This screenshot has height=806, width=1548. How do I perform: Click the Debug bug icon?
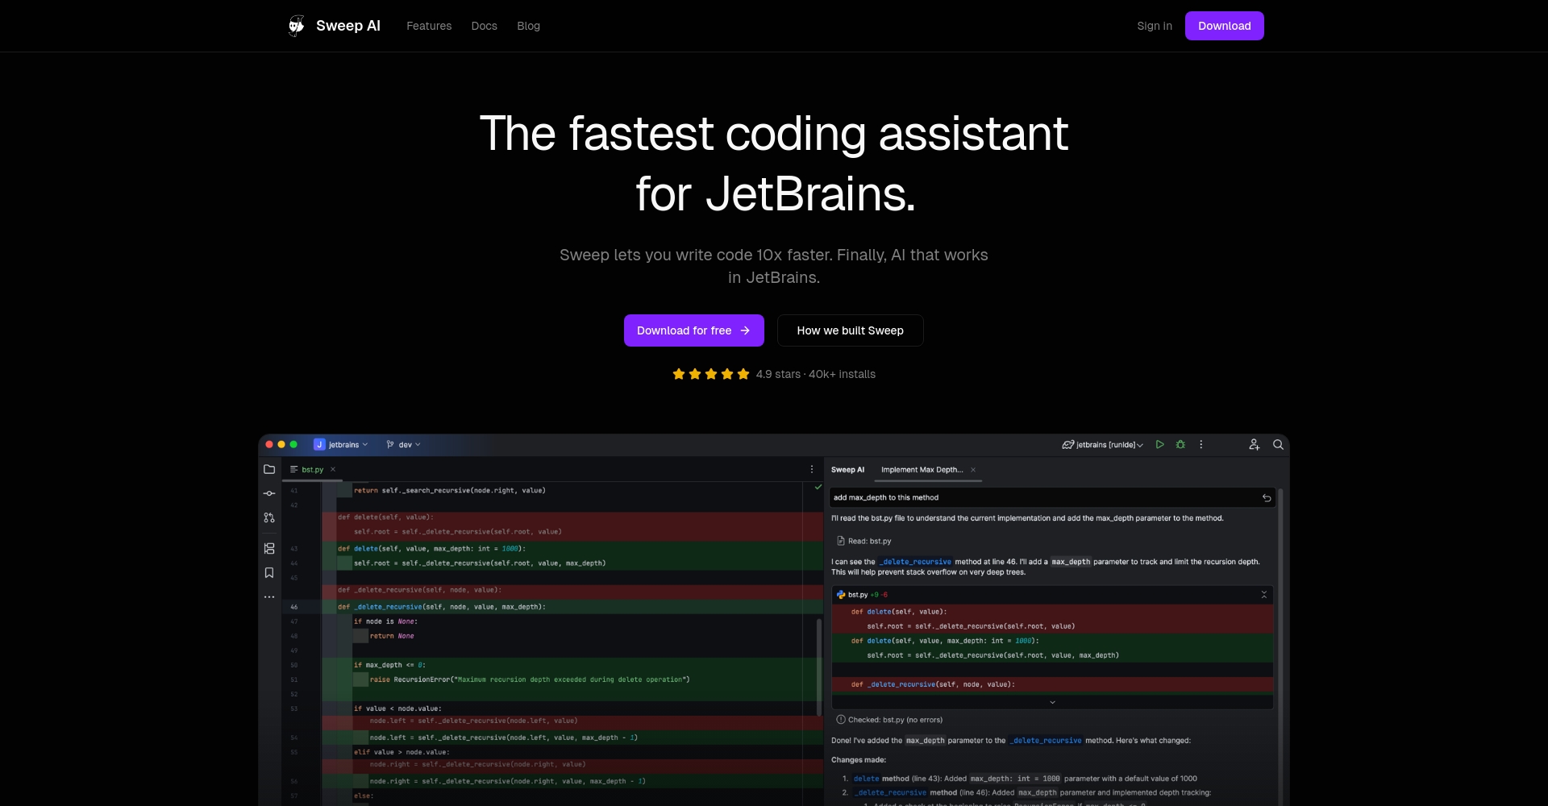click(1180, 445)
